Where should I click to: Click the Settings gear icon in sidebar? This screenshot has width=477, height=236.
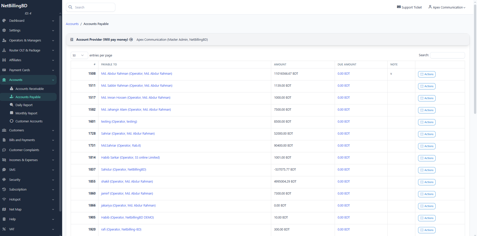(x=4, y=30)
